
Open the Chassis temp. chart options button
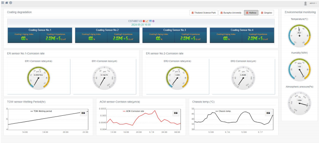pyautogui.click(x=269, y=113)
